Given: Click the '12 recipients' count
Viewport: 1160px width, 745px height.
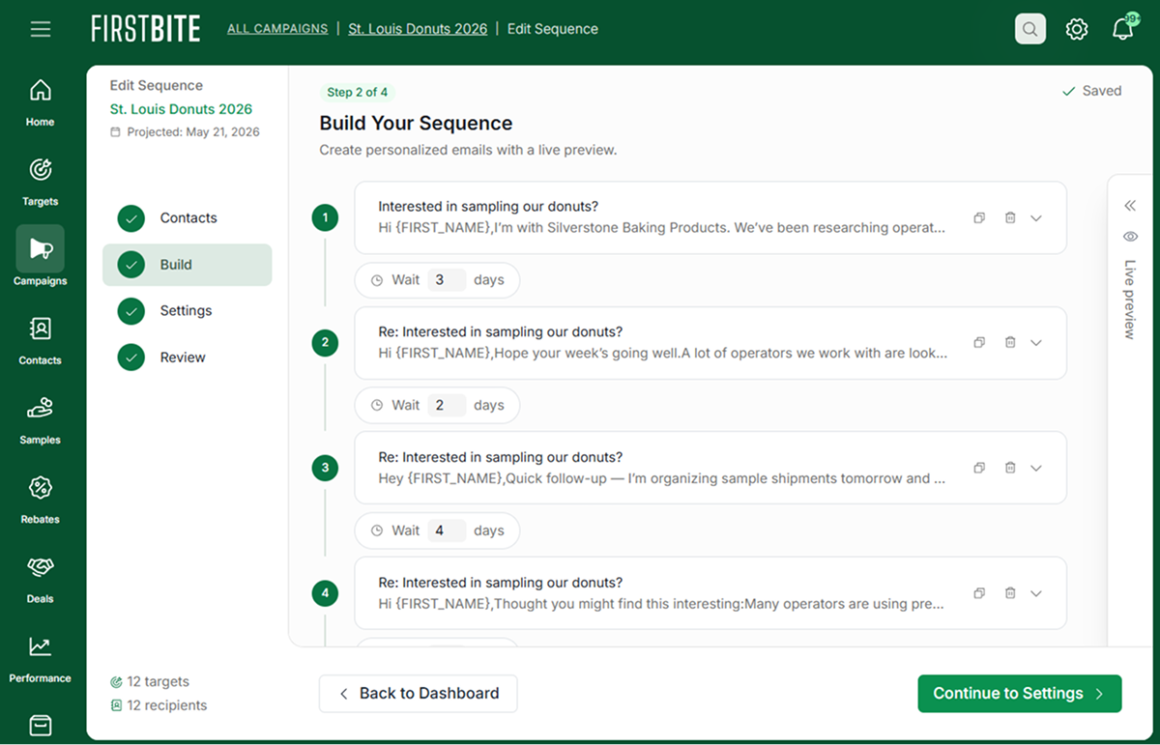Looking at the screenshot, I should click(159, 705).
